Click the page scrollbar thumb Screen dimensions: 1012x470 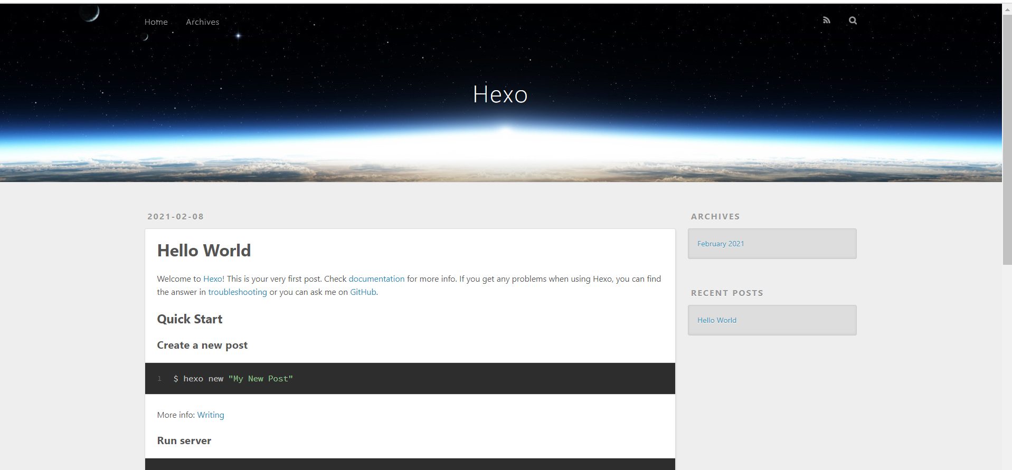click(x=1007, y=140)
